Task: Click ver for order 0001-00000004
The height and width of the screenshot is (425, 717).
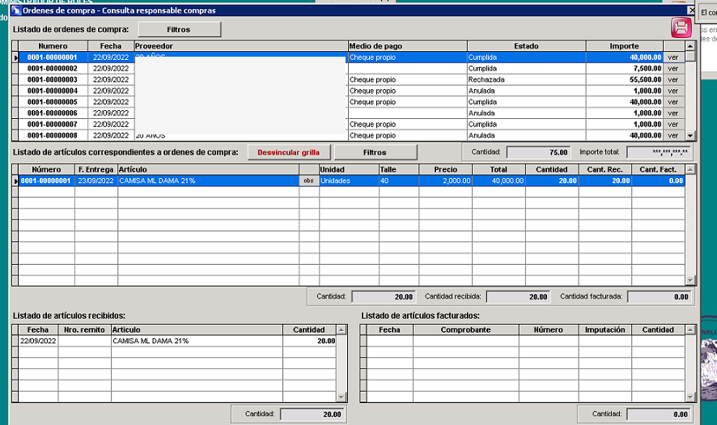Action: 673,91
